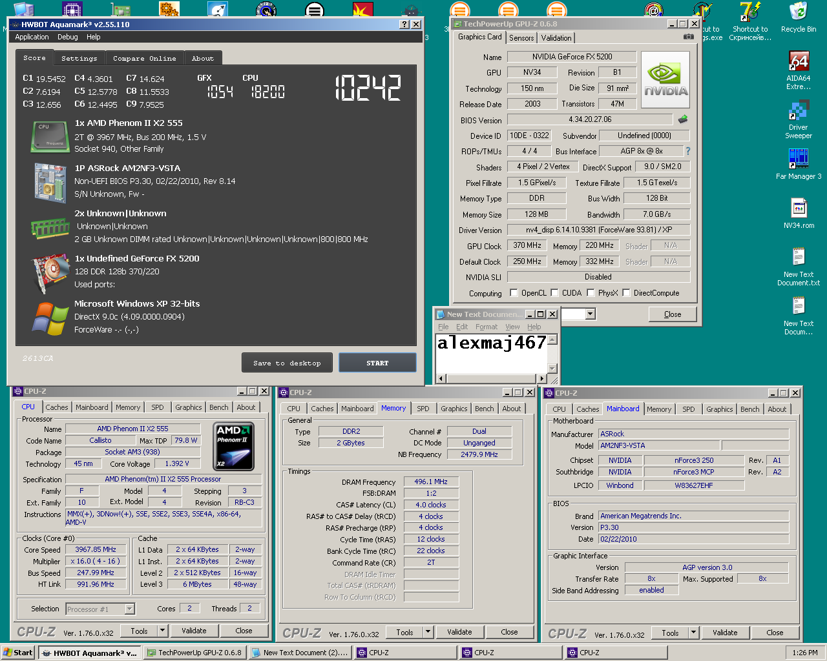Click the GPU-Z title bar app icon

point(457,24)
